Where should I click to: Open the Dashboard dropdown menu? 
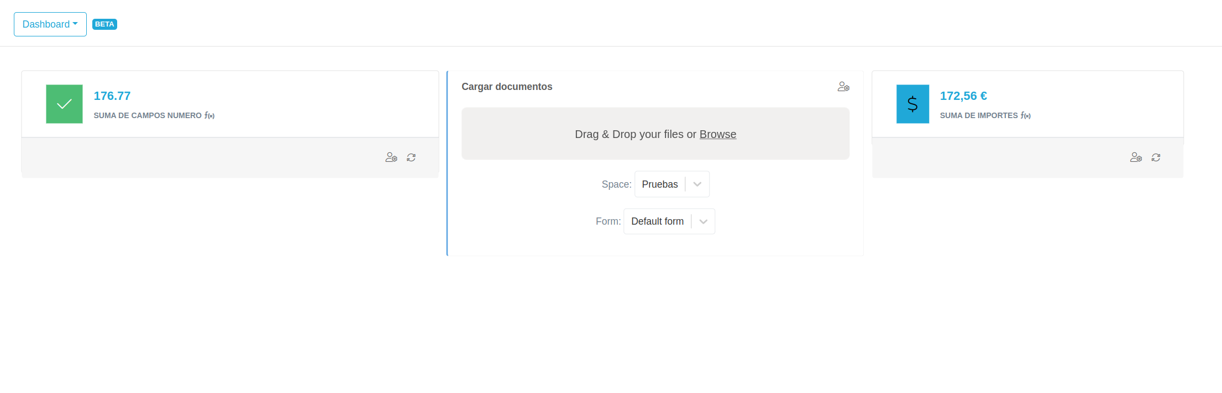(50, 24)
